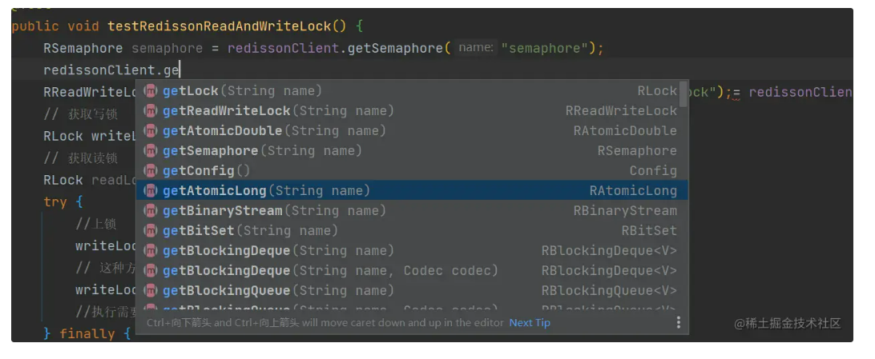Click the Next Tip link
This screenshot has width=875, height=359.
pyautogui.click(x=530, y=323)
